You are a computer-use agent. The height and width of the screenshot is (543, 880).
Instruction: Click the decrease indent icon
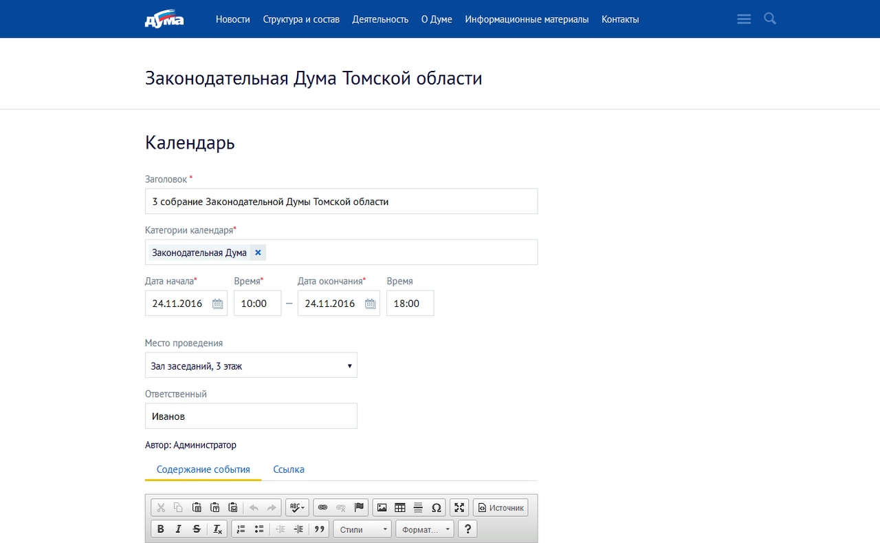tap(280, 529)
